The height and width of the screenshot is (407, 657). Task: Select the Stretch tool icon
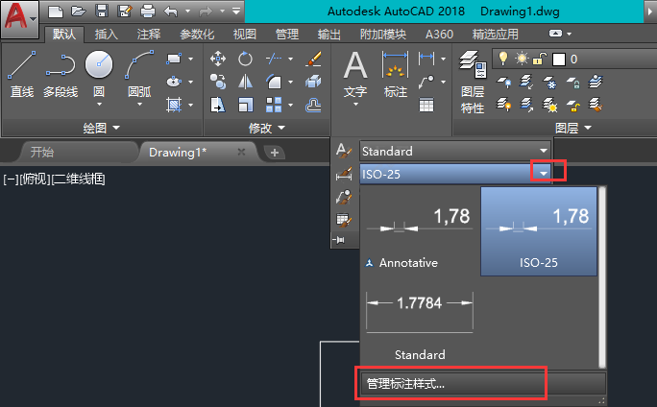pyautogui.click(x=218, y=105)
